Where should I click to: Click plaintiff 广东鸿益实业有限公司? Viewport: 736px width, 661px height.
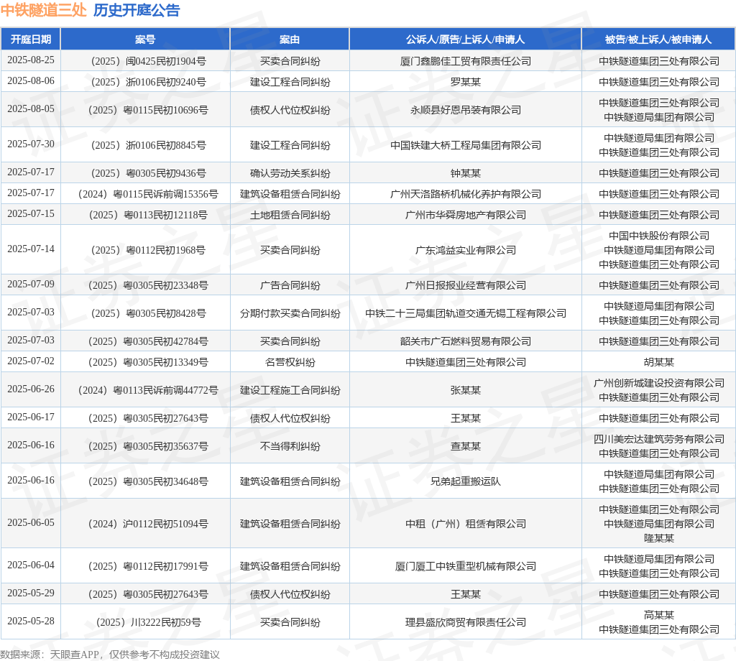click(x=466, y=250)
